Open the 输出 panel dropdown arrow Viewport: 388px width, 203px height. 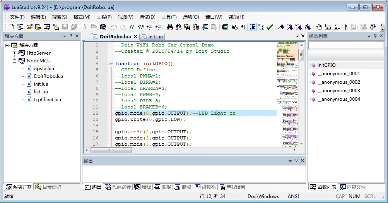pyautogui.click(x=290, y=161)
